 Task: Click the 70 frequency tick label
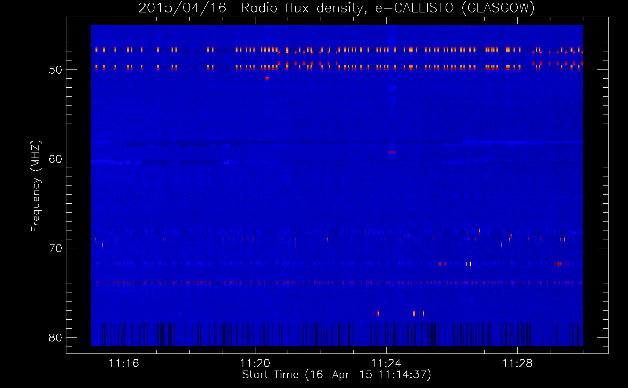tap(56, 248)
